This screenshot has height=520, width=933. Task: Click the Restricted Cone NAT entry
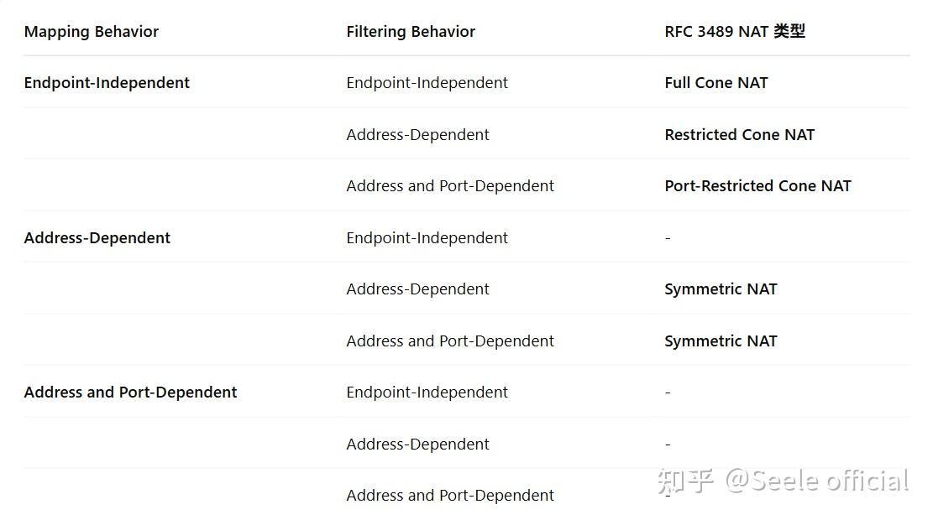point(739,135)
